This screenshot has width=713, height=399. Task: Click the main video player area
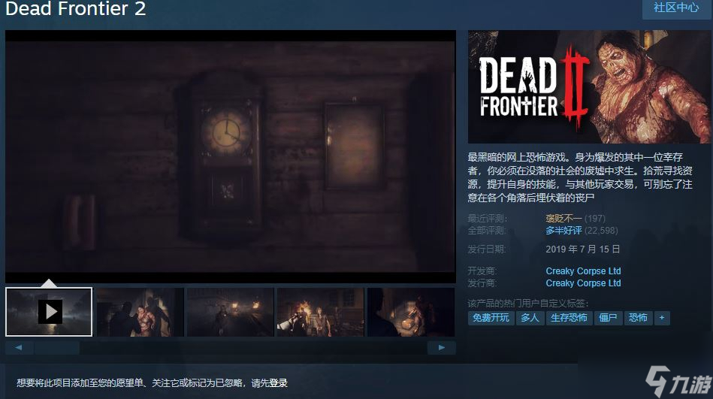click(231, 157)
